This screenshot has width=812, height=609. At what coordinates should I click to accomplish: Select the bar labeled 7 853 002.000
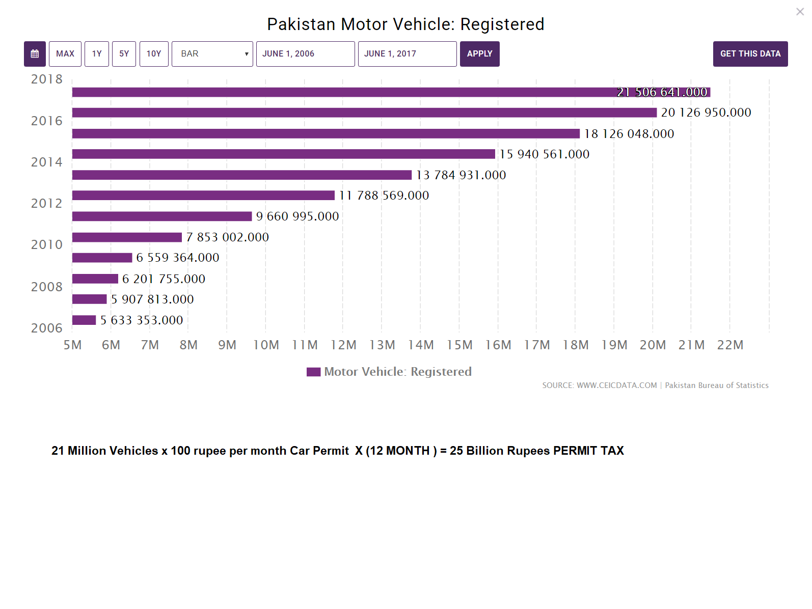[127, 237]
